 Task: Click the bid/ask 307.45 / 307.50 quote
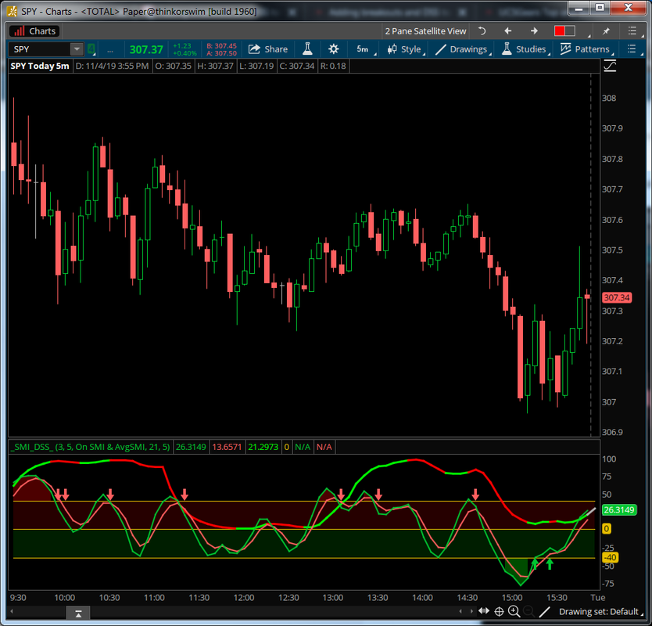[x=221, y=49]
